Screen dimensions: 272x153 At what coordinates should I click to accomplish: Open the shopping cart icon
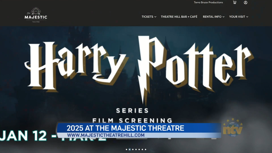[235, 2]
